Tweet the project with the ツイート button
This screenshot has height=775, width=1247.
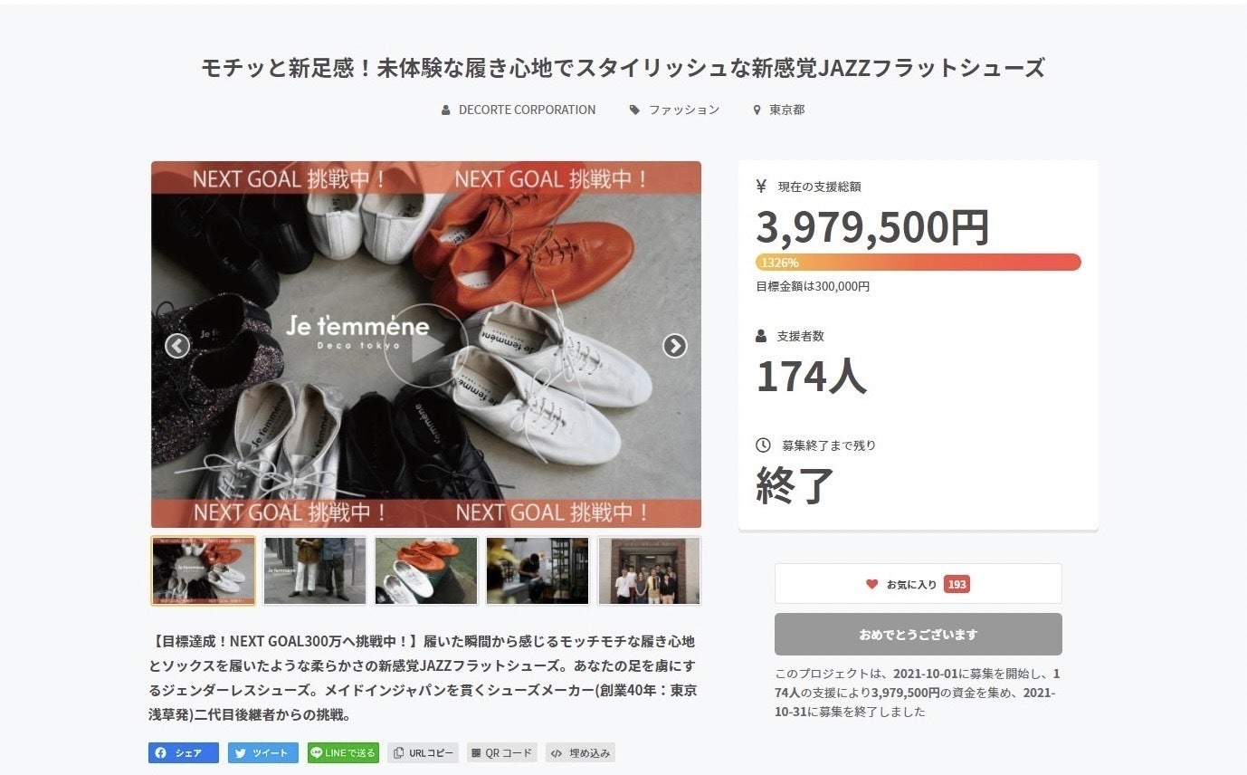(263, 752)
